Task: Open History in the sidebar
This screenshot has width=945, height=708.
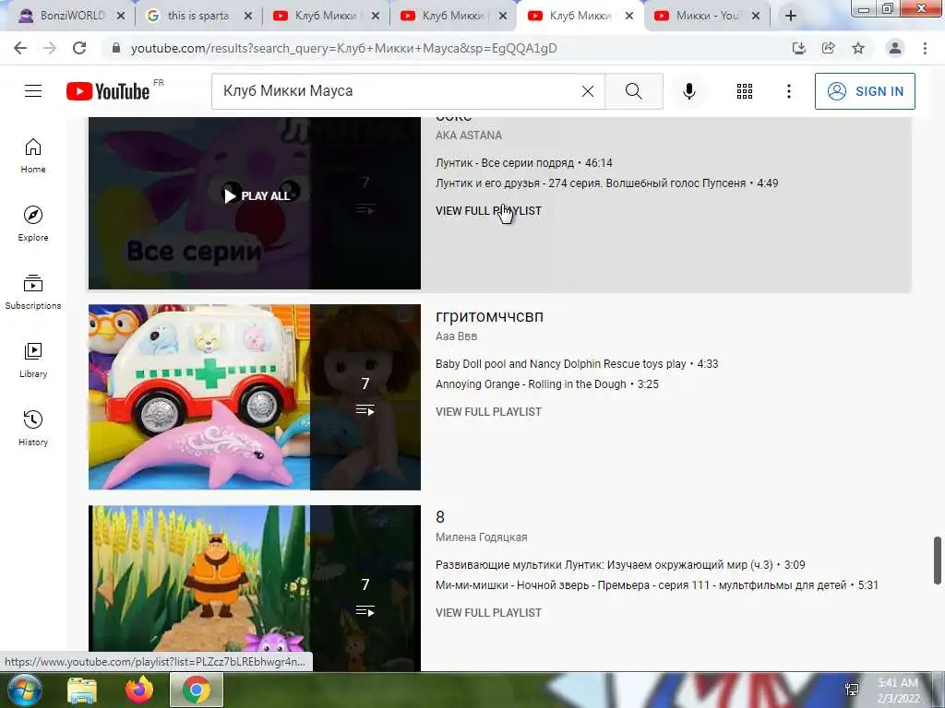Action: (33, 428)
